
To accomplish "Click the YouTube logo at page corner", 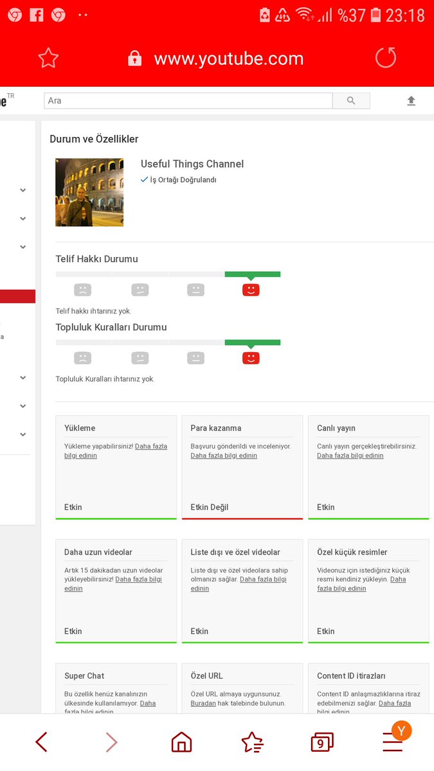I will [4, 101].
